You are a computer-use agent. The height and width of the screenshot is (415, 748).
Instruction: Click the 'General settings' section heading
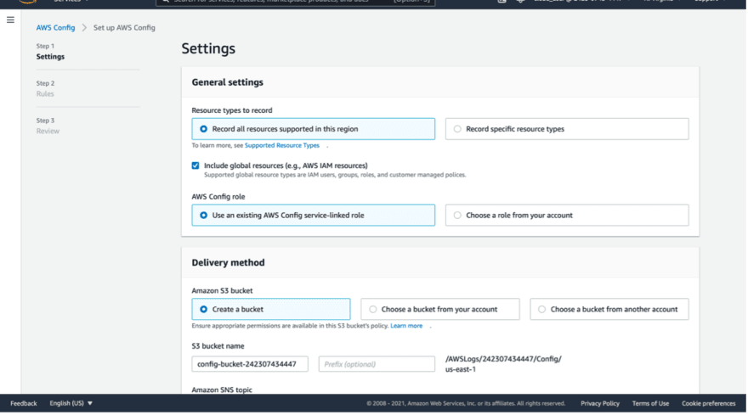228,82
